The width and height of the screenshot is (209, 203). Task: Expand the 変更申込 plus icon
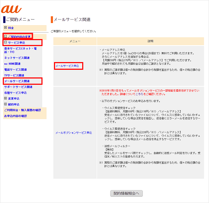6,98
